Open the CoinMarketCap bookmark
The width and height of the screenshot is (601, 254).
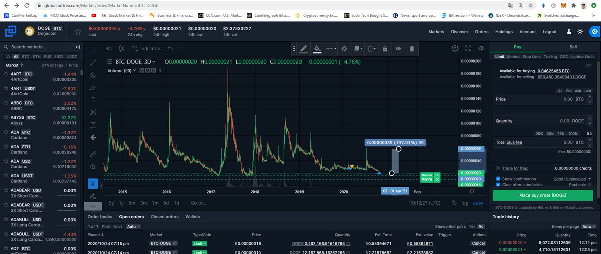21,15
